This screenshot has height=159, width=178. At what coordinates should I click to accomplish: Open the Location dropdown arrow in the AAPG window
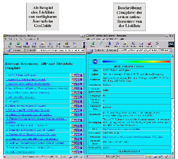[171, 50]
